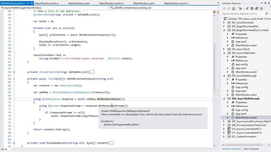The height and width of the screenshot is (152, 271).
Task: Toggle the Show All Files icon
Action: [x=262, y=8]
